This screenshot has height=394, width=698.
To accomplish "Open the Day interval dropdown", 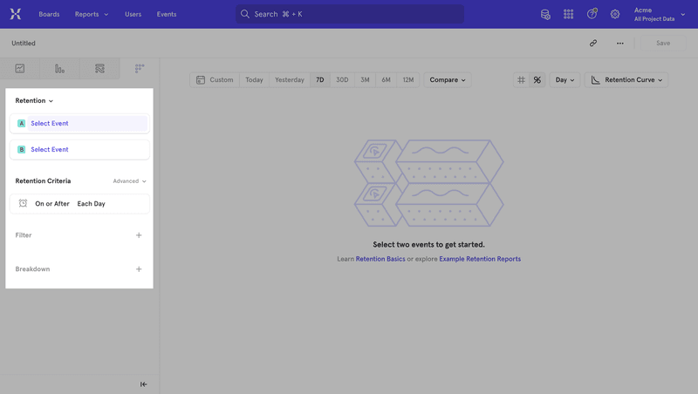I will [x=565, y=80].
